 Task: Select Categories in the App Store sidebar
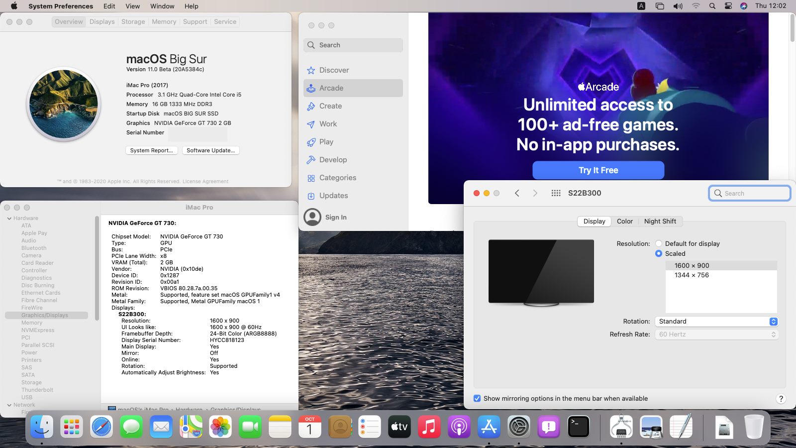pyautogui.click(x=353, y=178)
